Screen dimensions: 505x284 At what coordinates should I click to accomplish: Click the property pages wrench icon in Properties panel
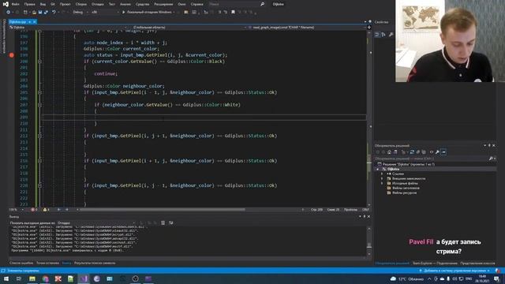pos(391,35)
